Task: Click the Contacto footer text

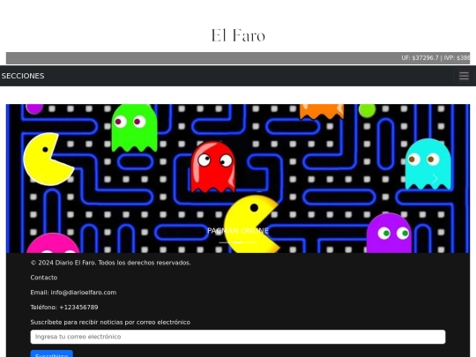Action: point(44,278)
